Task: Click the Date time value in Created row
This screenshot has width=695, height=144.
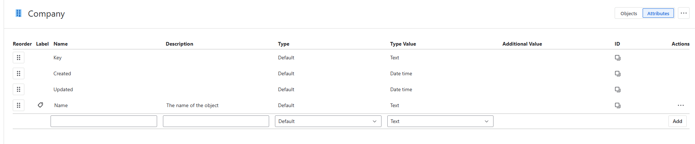Action: click(401, 73)
